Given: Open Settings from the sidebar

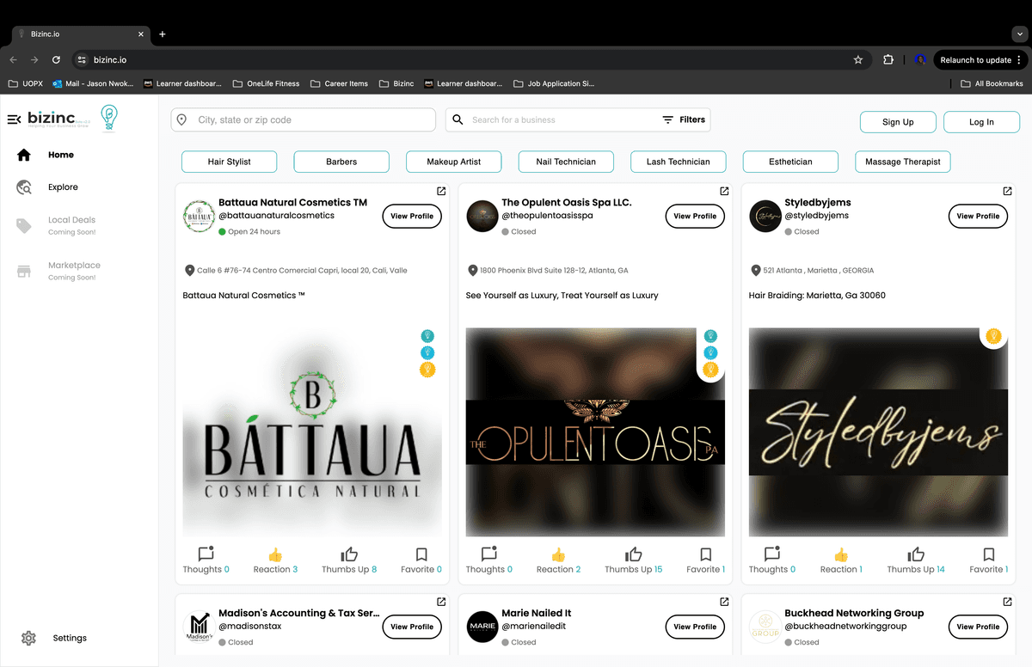Looking at the screenshot, I should point(70,638).
